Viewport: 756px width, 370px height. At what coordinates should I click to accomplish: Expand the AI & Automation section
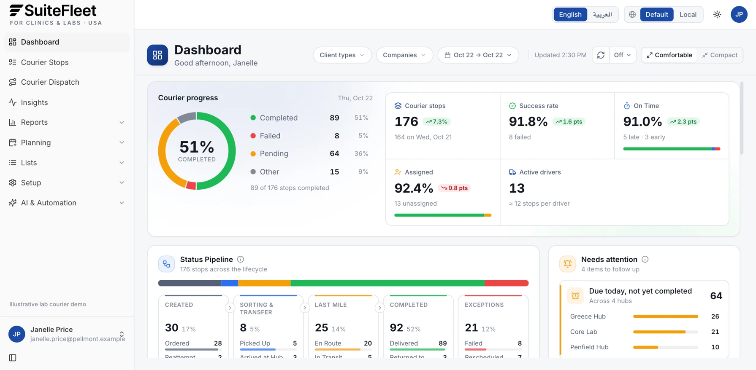pyautogui.click(x=67, y=203)
